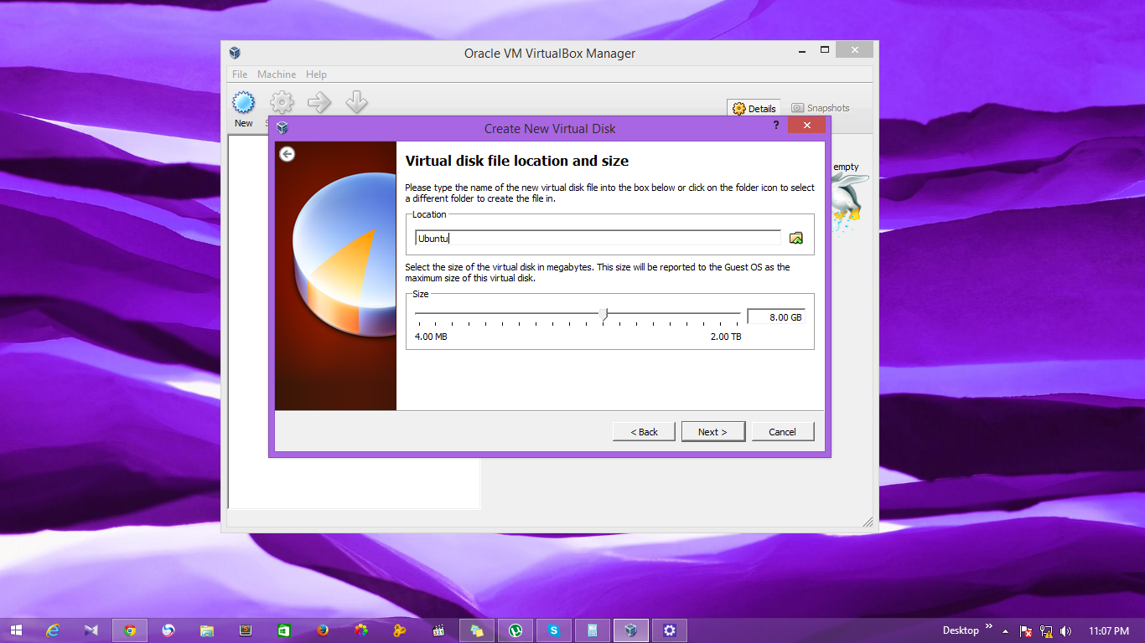The width and height of the screenshot is (1145, 643).
Task: Open the File menu in VirtualBox Manager
Action: click(240, 75)
